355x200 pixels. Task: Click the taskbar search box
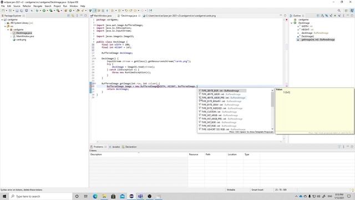click(40, 196)
